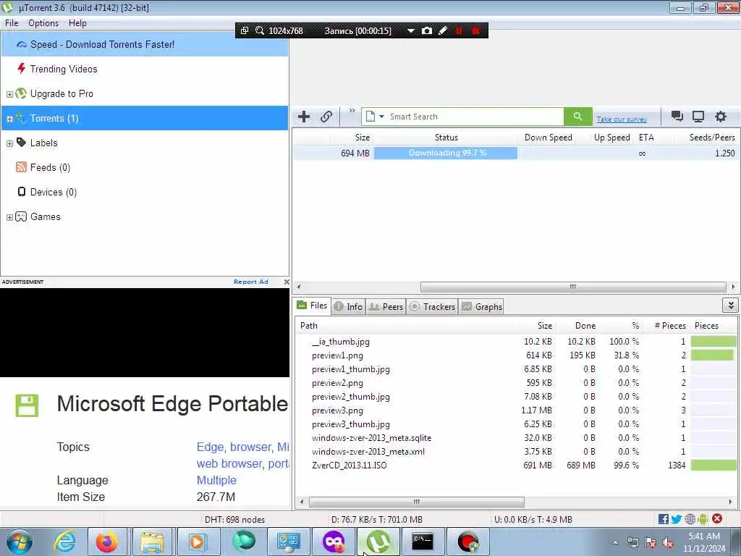Select the windows-zver-2013_meta.sqlite file row
Screen dimensions: 741x556
[x=515, y=438]
